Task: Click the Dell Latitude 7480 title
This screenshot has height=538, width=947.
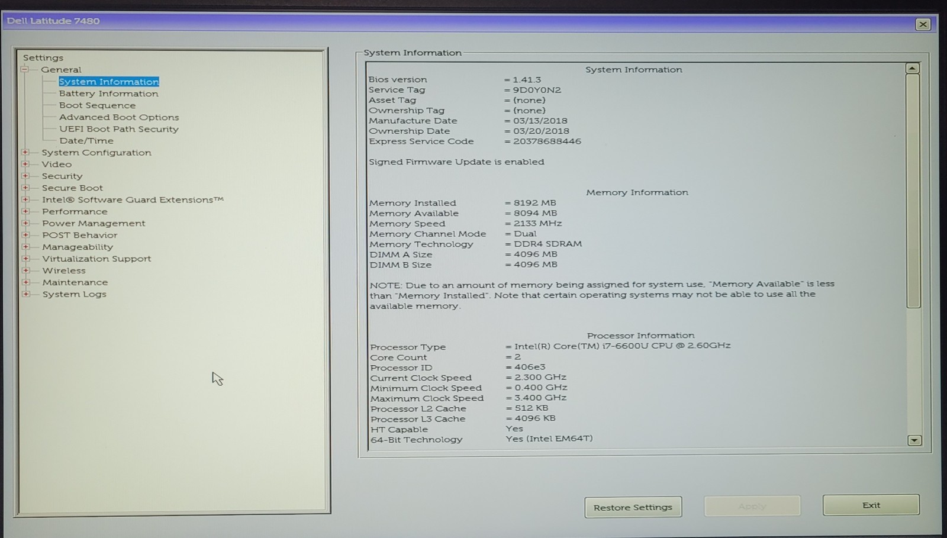Action: pyautogui.click(x=53, y=21)
